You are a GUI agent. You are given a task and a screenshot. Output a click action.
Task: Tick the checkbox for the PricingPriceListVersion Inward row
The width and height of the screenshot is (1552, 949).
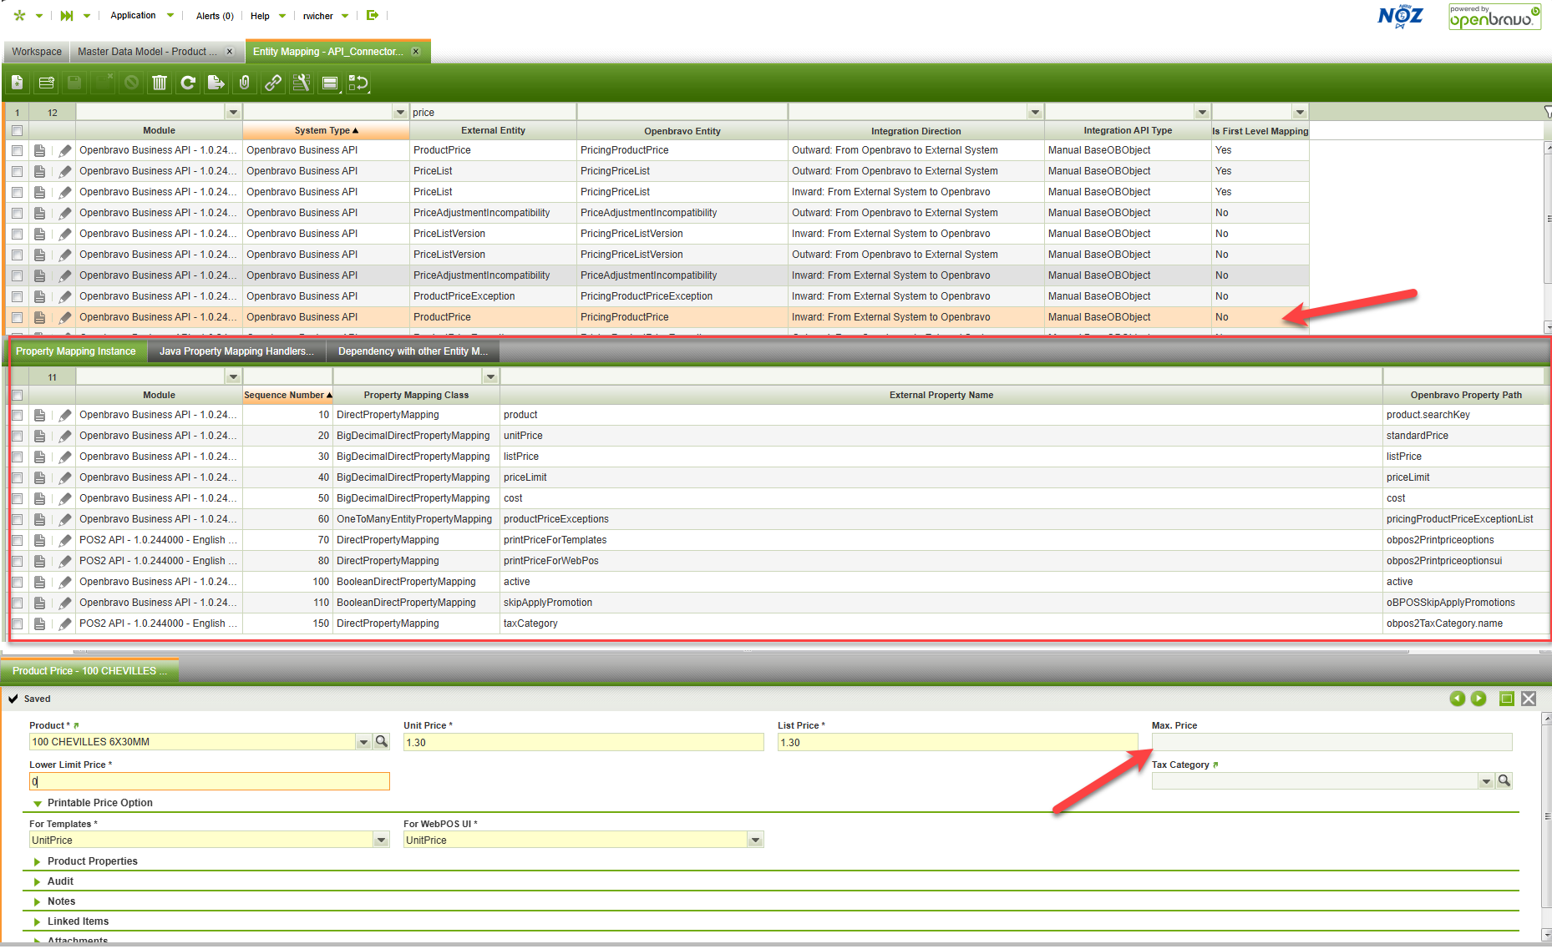coord(17,234)
